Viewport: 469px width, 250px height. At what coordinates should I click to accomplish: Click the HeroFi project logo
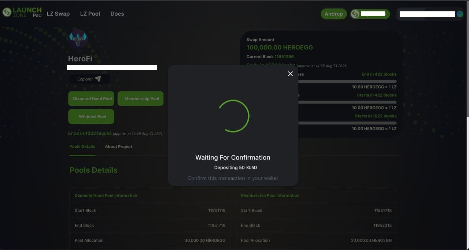pos(78,39)
